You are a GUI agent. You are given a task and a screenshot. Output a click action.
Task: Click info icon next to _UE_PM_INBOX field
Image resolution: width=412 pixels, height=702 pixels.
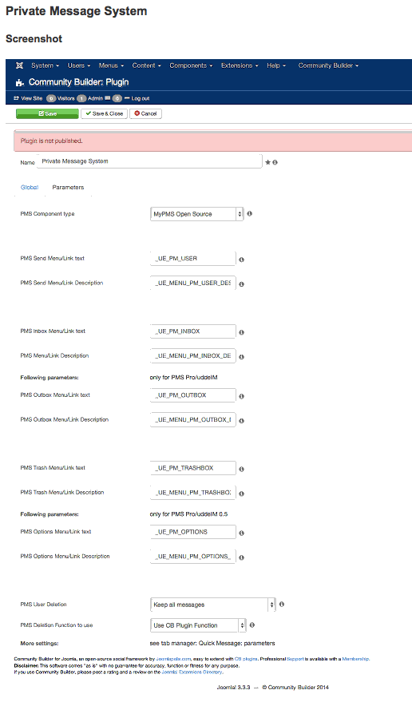tap(241, 333)
